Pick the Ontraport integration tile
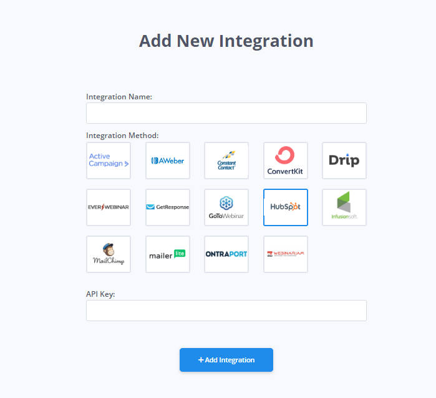 (226, 254)
